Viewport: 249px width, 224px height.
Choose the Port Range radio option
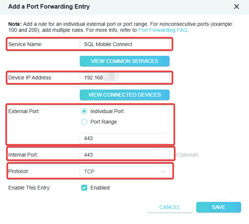84,122
